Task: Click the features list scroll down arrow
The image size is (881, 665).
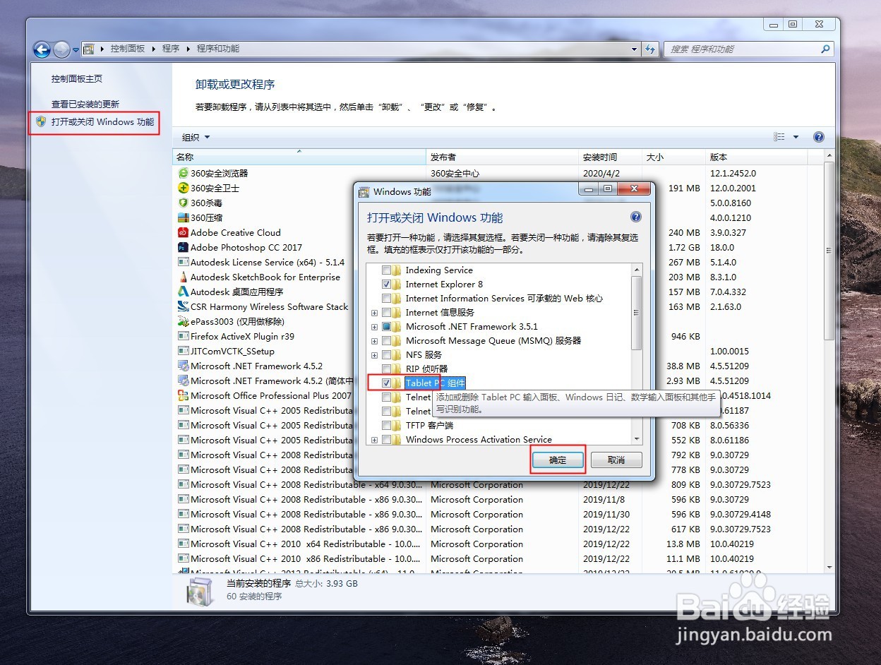Action: pos(636,439)
